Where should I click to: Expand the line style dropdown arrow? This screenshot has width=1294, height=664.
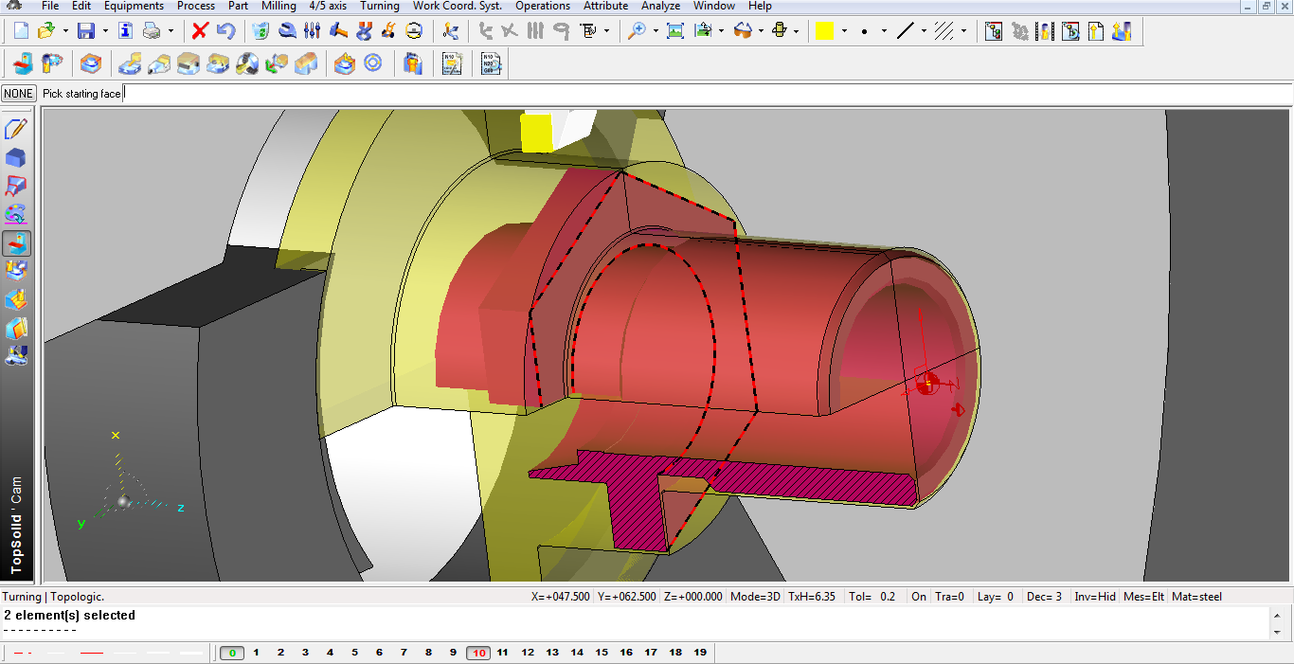(924, 31)
